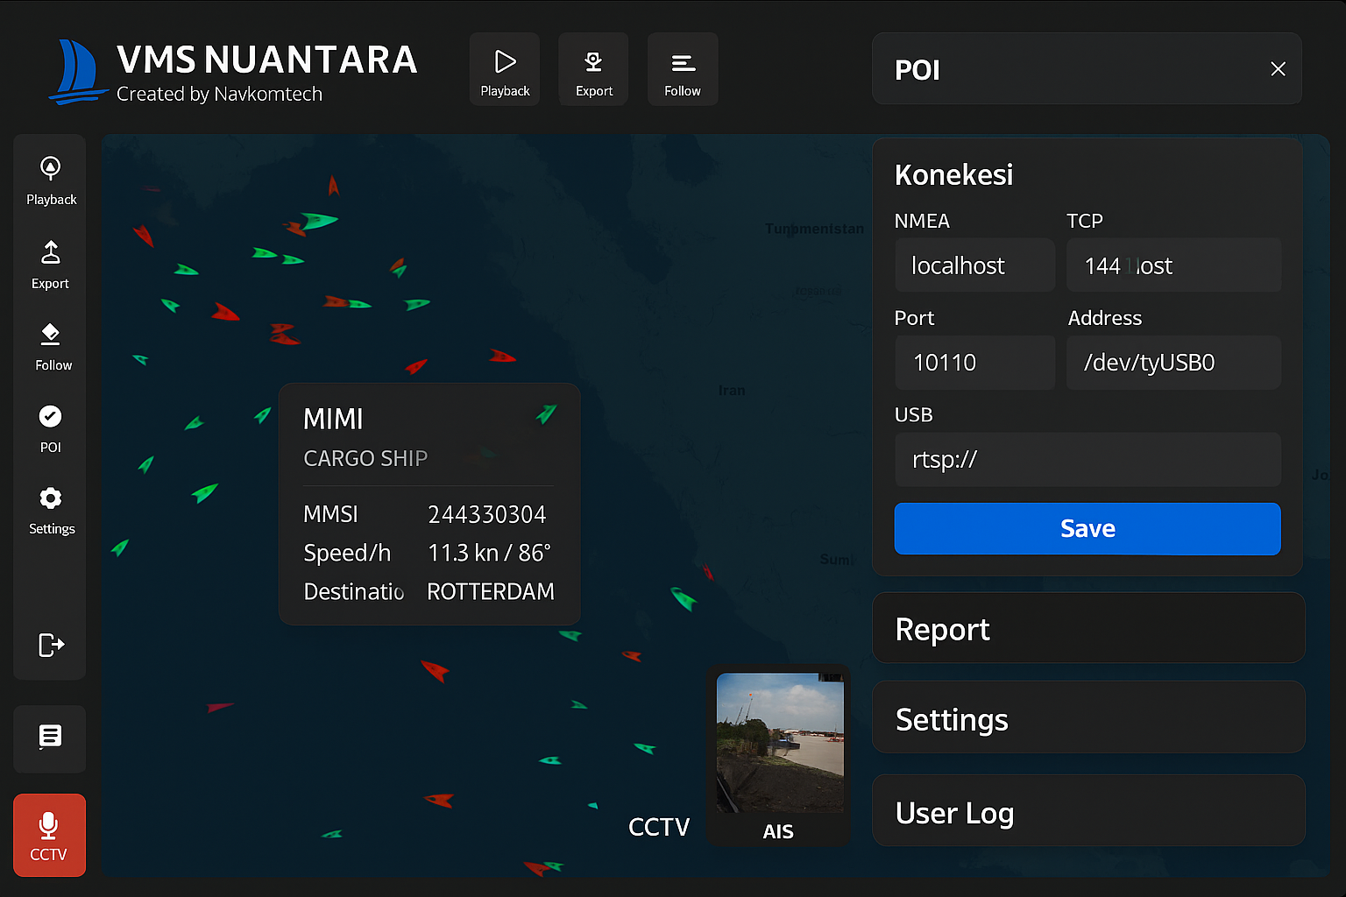Log out using the sidebar exit icon
1346x897 pixels.
click(x=50, y=645)
